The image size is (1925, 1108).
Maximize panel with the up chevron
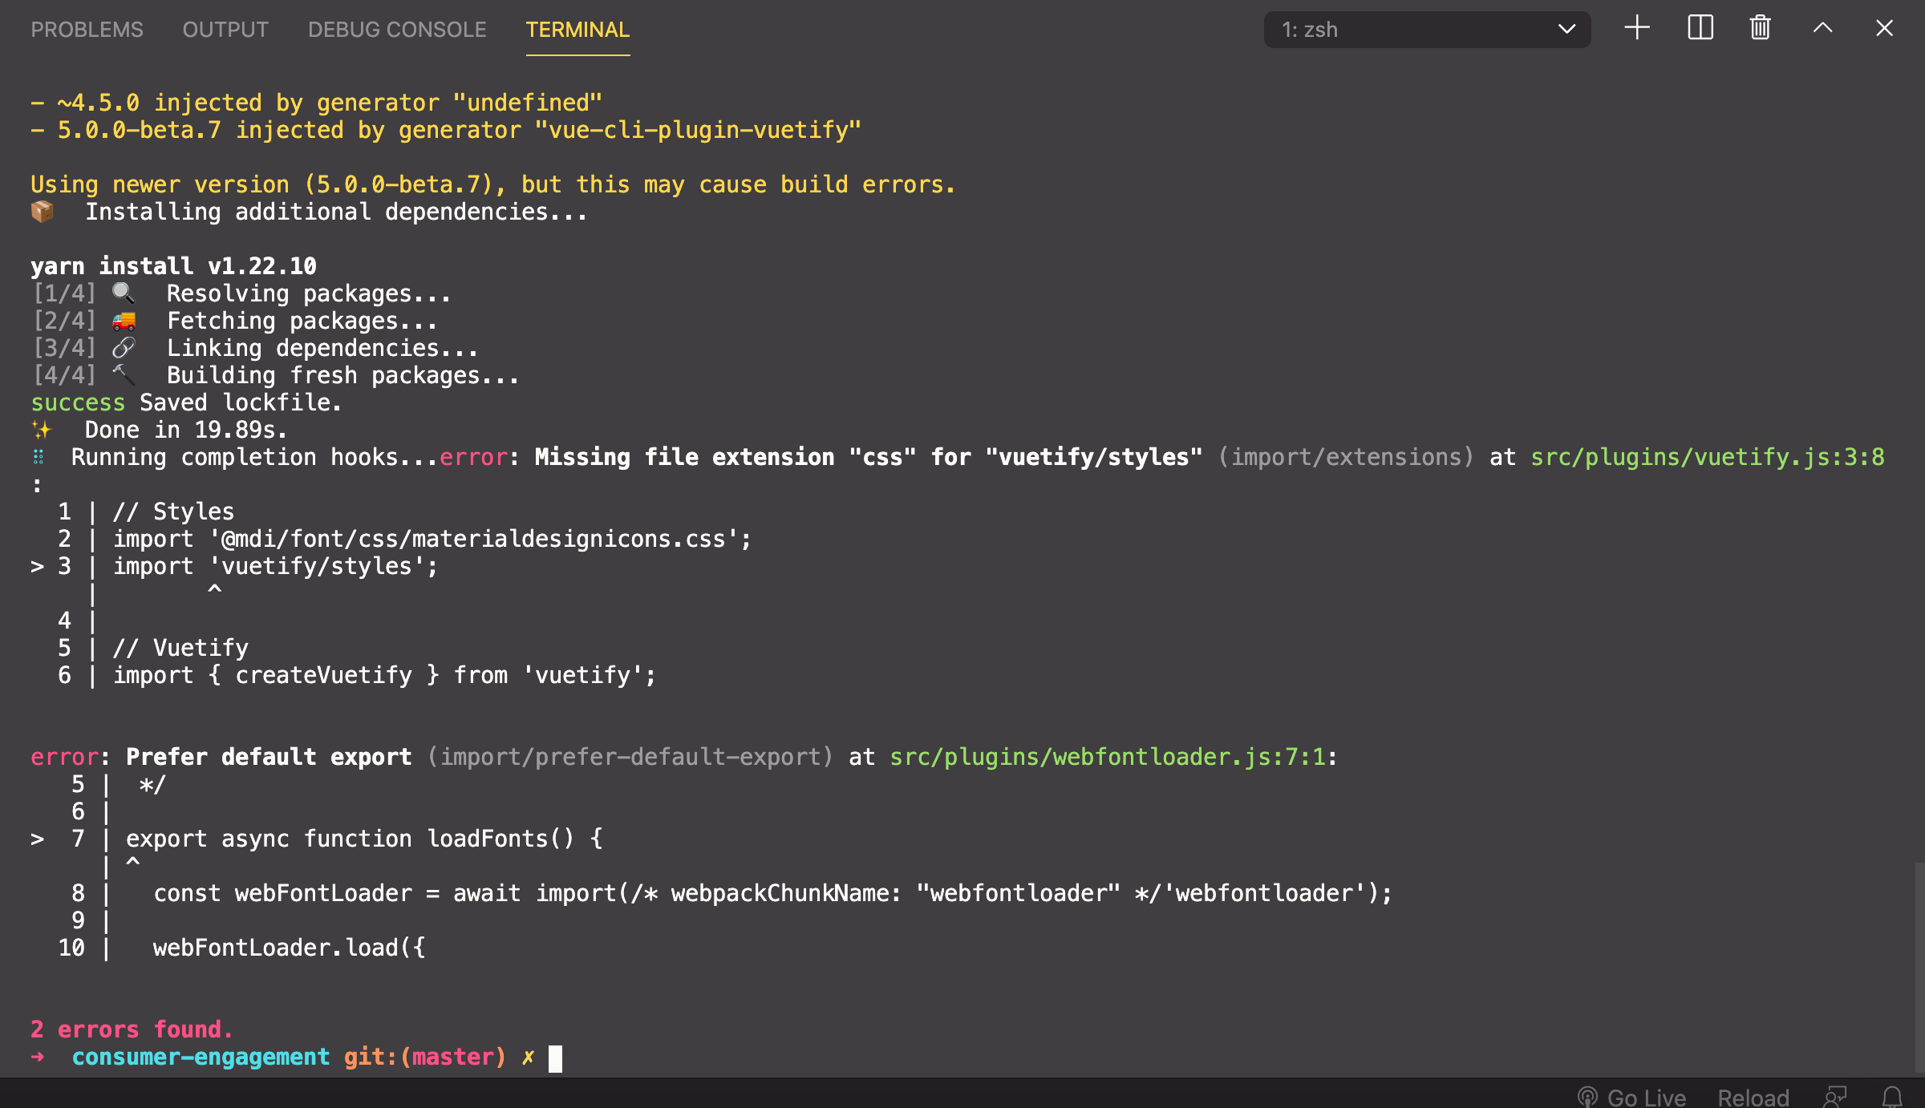pos(1822,29)
